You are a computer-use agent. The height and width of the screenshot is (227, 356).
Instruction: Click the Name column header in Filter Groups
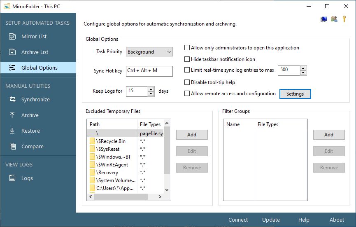coord(239,124)
